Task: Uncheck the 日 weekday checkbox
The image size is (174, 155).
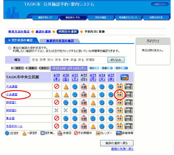Action: 33,59
